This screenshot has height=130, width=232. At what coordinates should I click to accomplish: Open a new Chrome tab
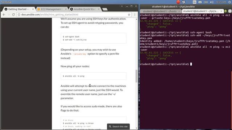click(105, 9)
